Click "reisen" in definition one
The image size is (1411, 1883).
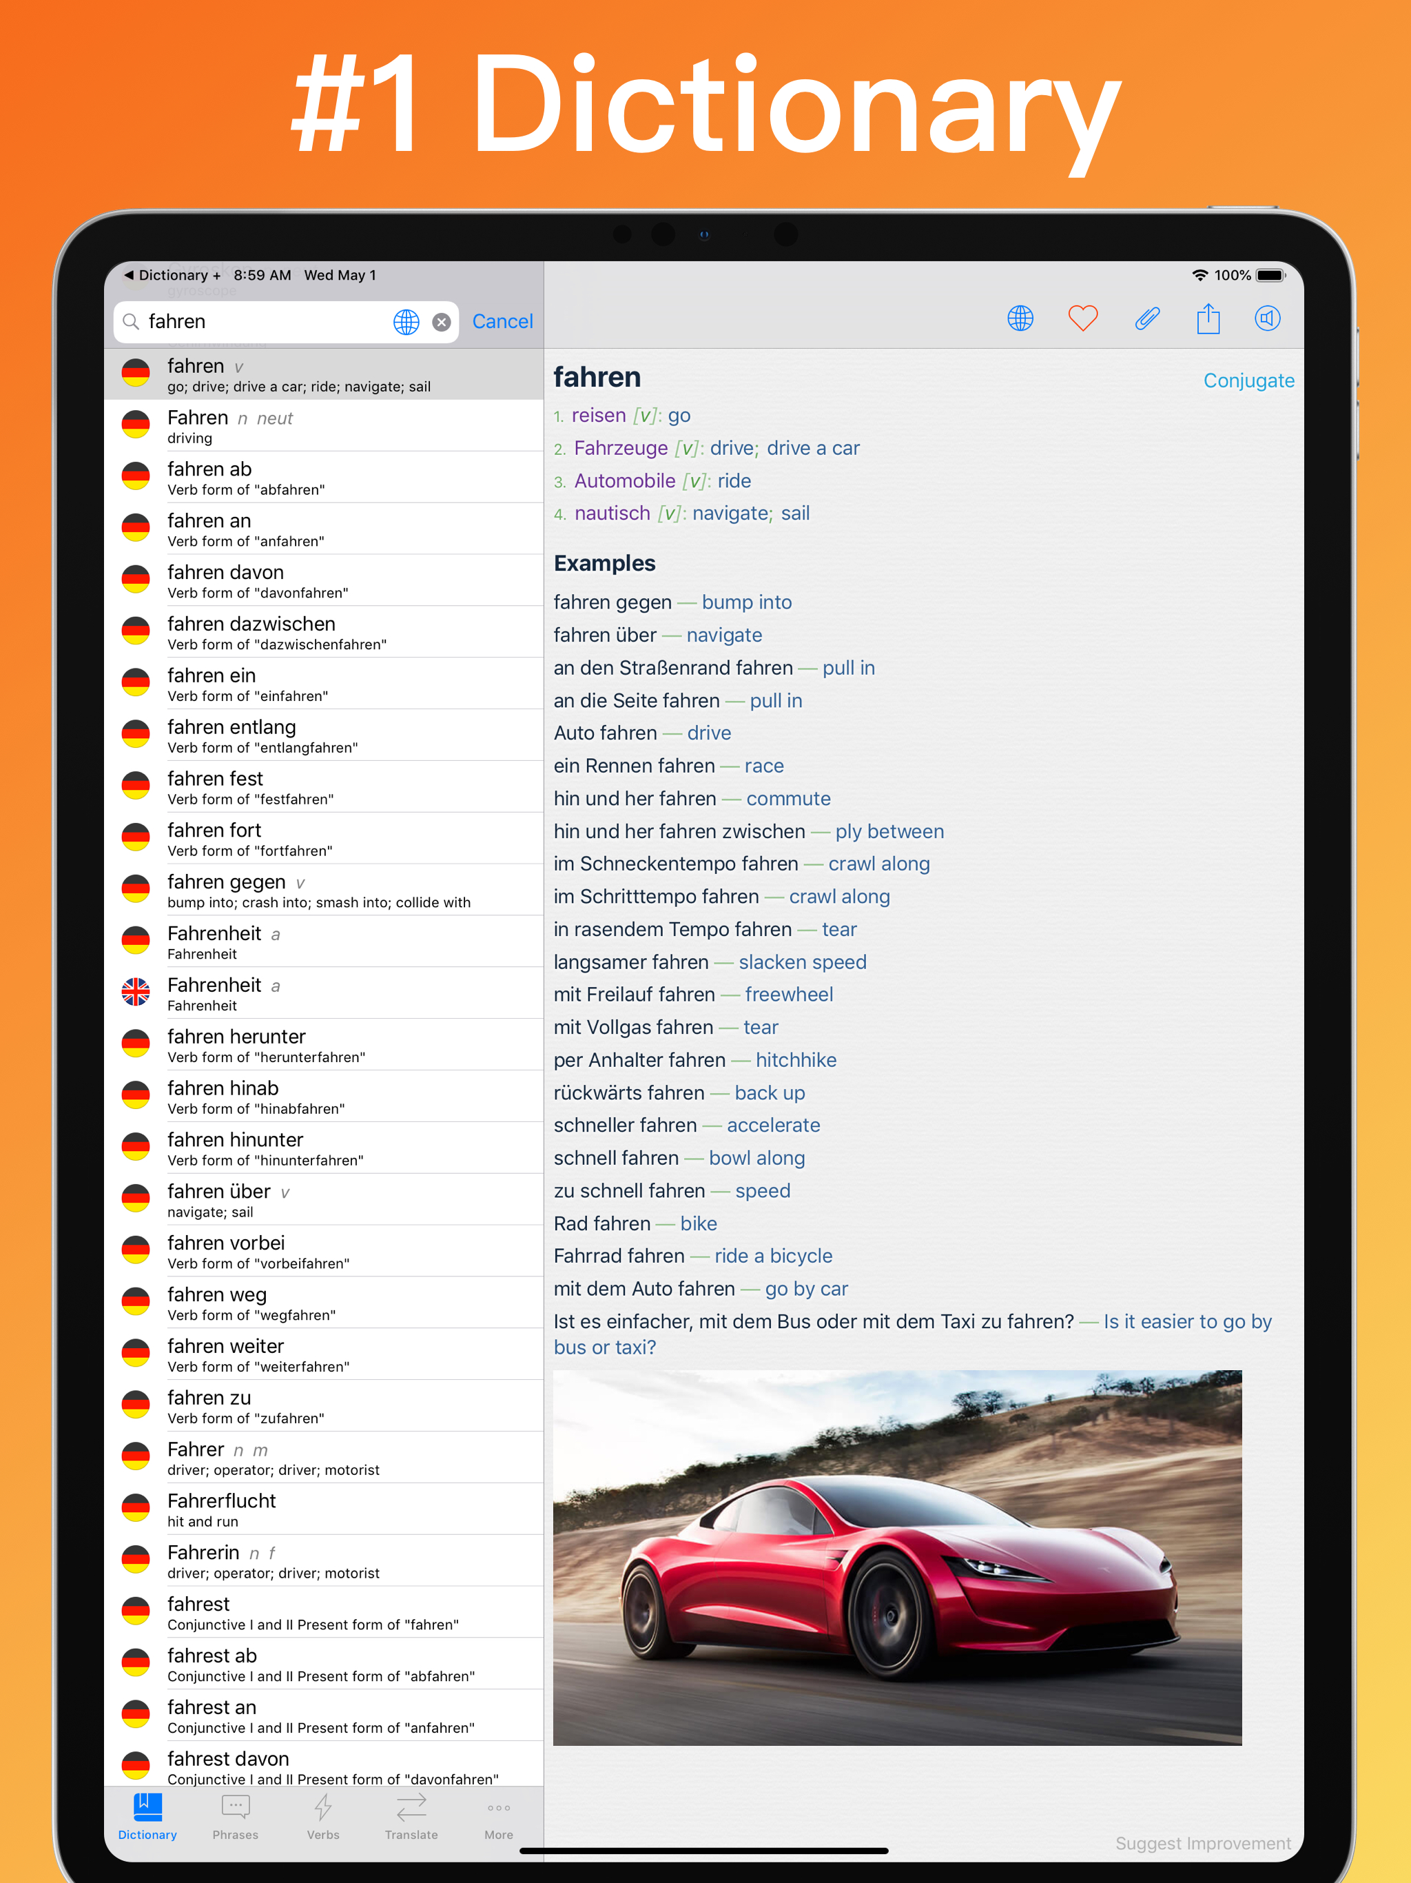tap(598, 416)
